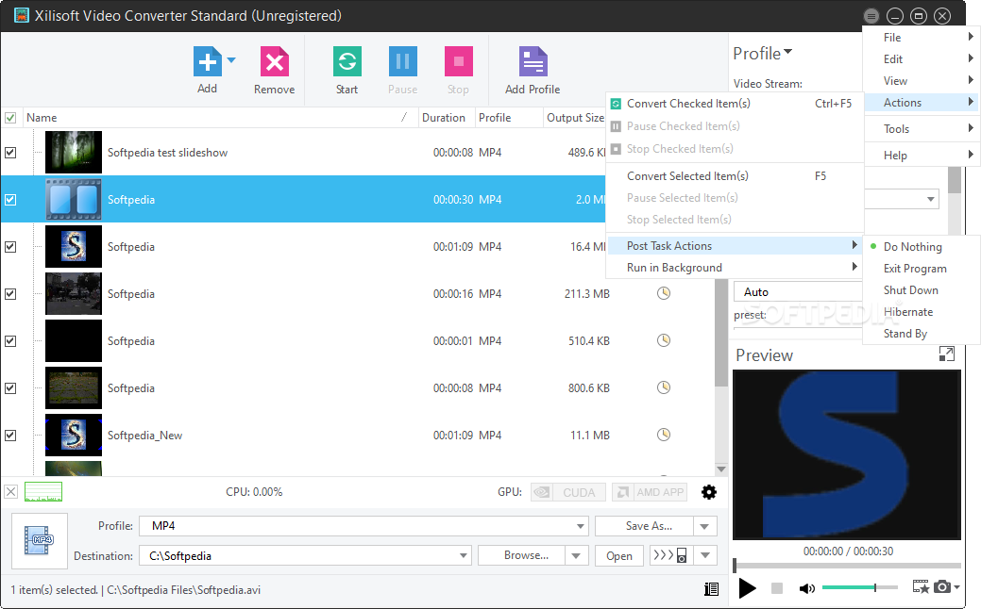981x609 pixels.
Task: Expand the Profile panel dropdown
Action: coord(787,52)
